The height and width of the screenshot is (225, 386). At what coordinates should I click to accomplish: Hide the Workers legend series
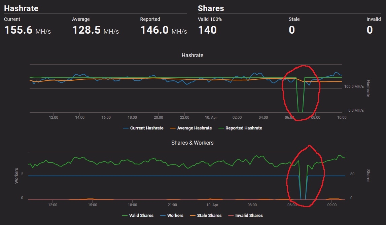pyautogui.click(x=172, y=215)
